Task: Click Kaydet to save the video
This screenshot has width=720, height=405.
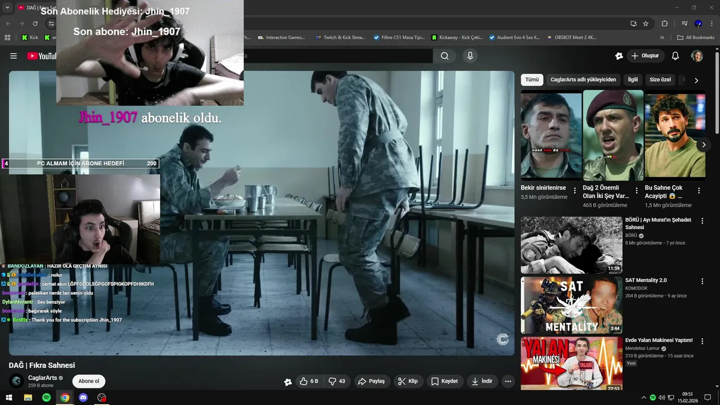Action: click(444, 381)
